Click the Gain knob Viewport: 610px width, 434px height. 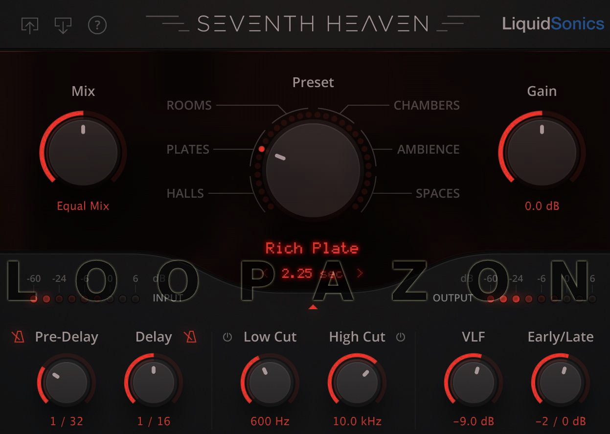[542, 152]
